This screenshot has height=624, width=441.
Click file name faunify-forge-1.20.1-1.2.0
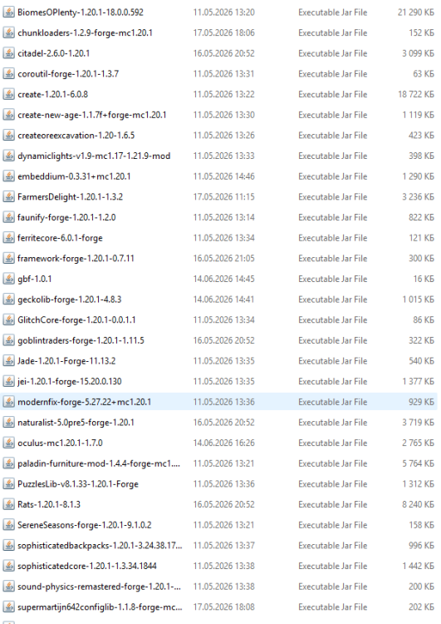pyautogui.click(x=66, y=217)
